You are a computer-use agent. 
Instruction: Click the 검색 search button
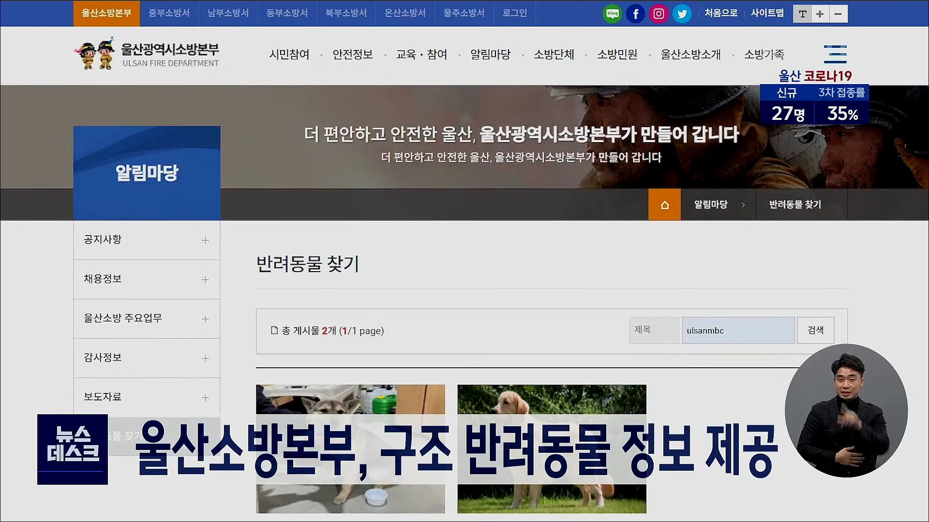(x=815, y=330)
